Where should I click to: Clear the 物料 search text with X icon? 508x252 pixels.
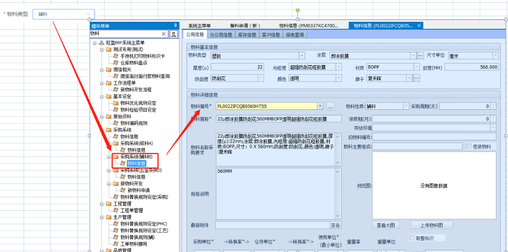tap(163, 34)
